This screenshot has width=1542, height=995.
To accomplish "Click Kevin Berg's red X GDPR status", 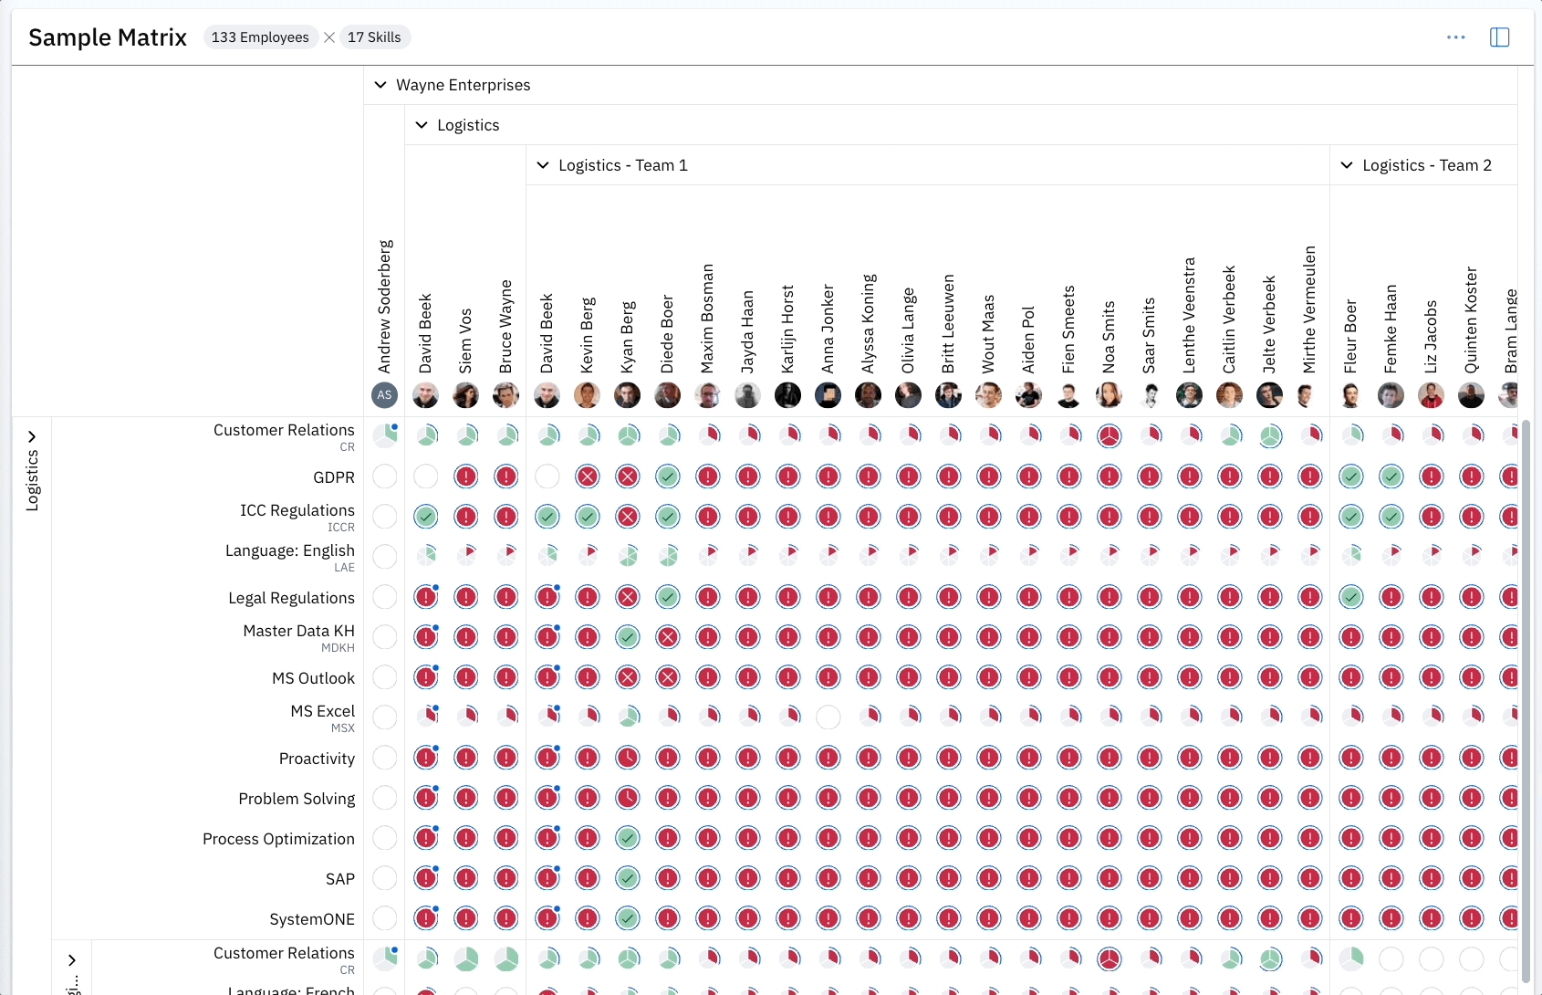I will pyautogui.click(x=588, y=477).
